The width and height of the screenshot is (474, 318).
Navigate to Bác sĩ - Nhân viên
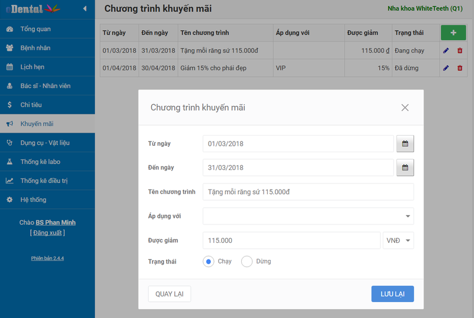tap(47, 86)
